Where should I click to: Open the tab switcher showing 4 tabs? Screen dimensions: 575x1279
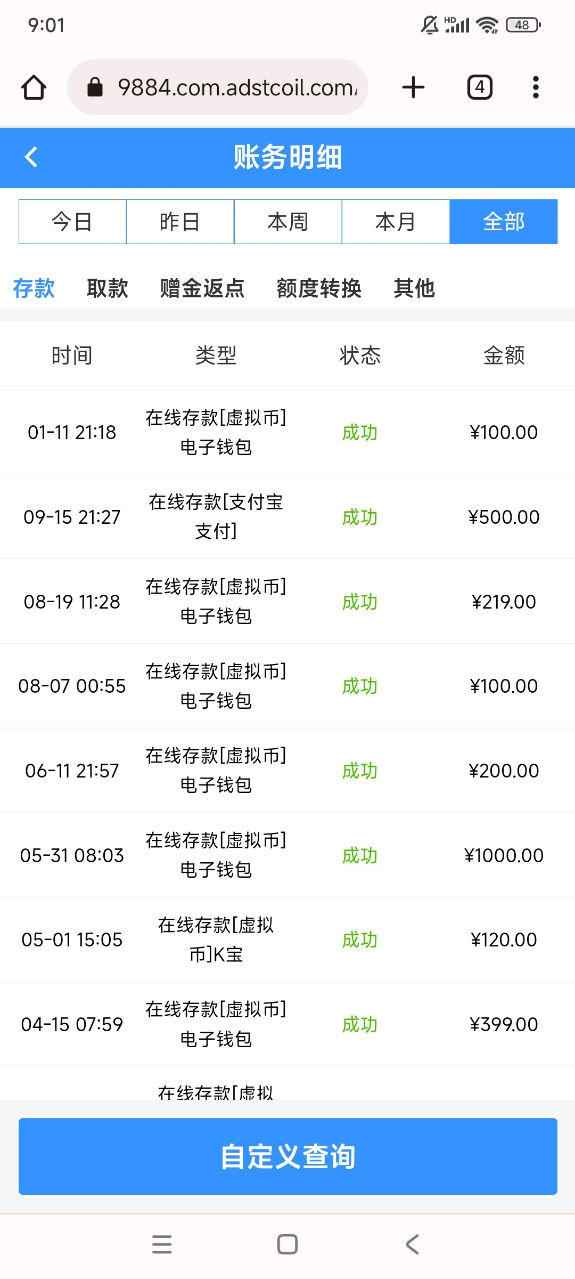pos(480,87)
